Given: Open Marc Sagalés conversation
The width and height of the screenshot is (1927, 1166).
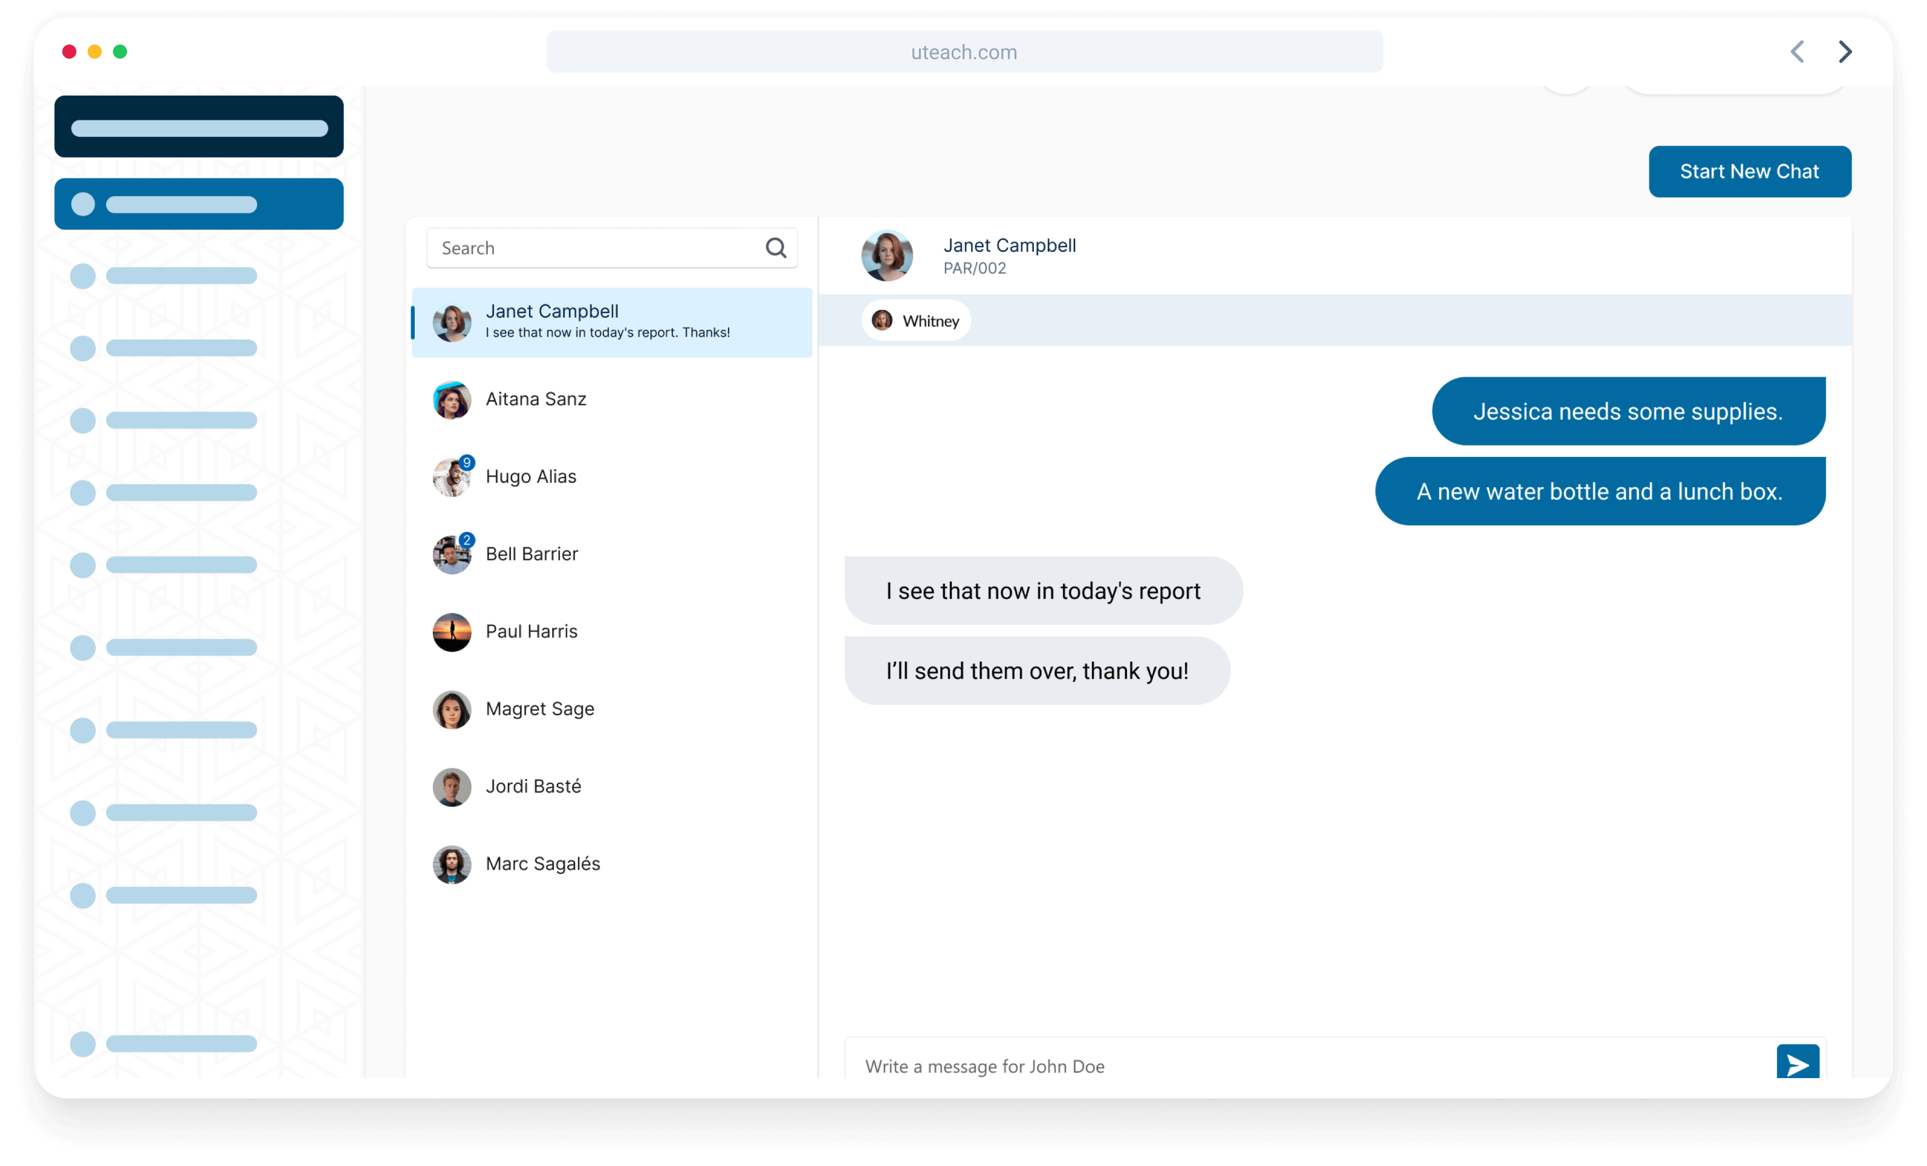Looking at the screenshot, I should [542, 864].
